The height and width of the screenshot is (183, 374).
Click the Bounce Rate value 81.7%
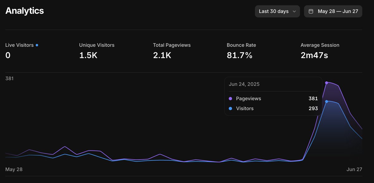point(239,55)
